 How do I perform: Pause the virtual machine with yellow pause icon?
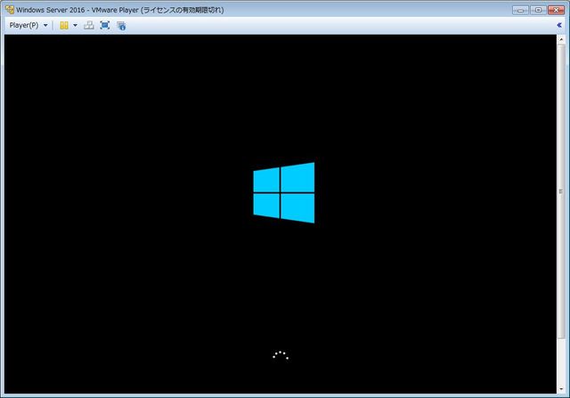pyautogui.click(x=64, y=26)
